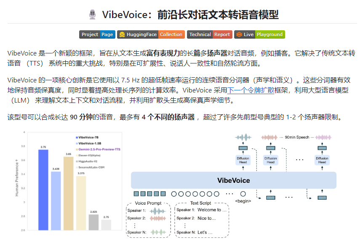Image resolution: width=363 pixels, height=245 pixels.
Task: Click the bold text 90 分钟
Action: point(81,117)
